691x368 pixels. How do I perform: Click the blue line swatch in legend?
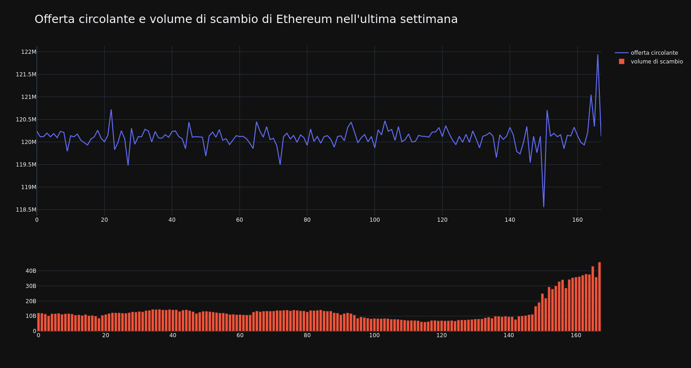(621, 53)
